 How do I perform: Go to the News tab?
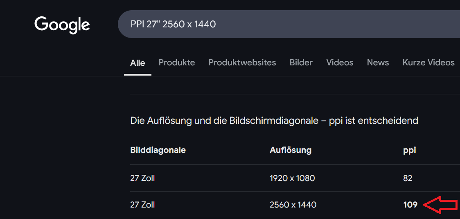click(378, 63)
